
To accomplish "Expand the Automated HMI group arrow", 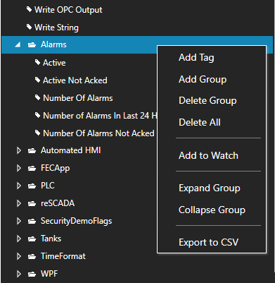I will (x=19, y=150).
